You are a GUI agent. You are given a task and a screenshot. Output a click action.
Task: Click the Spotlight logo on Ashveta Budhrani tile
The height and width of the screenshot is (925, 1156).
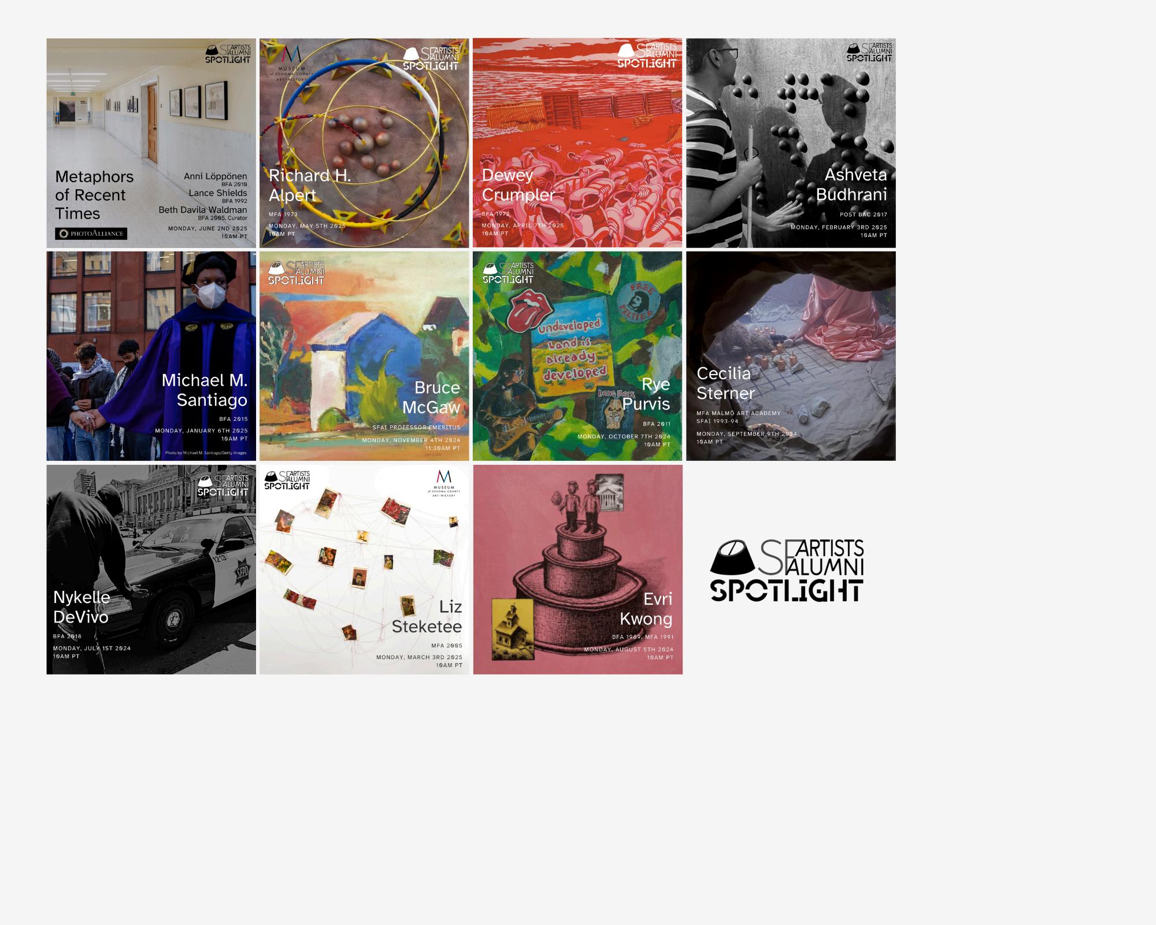tap(869, 52)
